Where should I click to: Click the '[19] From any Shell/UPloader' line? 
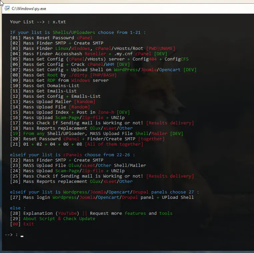click(x=97, y=134)
